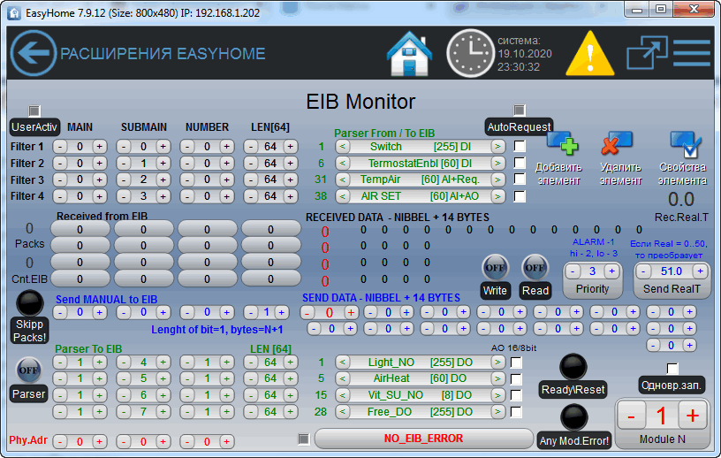
Task: Increase Module N with red plus
Action: click(x=693, y=416)
